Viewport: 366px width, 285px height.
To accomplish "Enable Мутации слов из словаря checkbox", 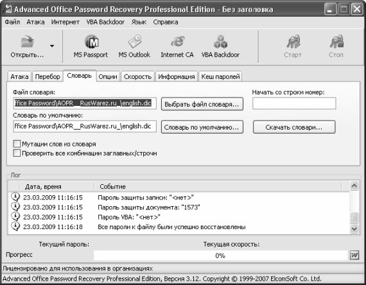I will 17,144.
